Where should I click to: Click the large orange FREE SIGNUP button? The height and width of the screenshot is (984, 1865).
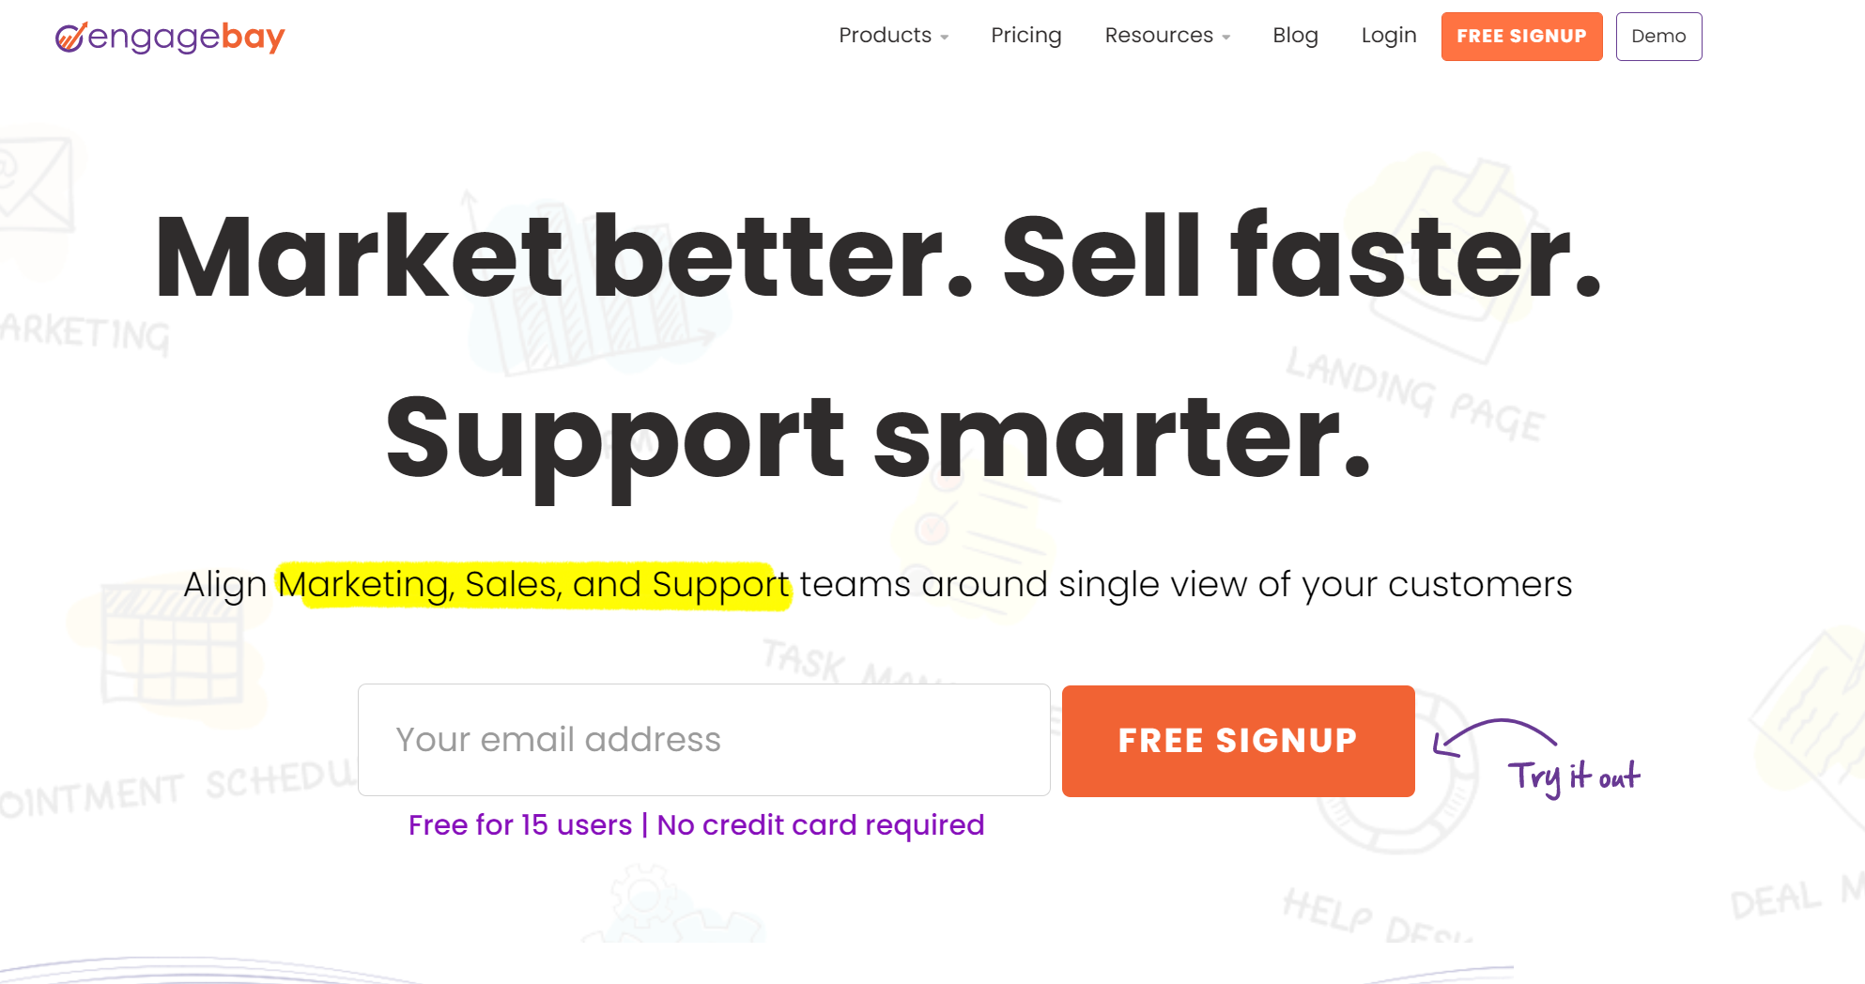coord(1238,741)
